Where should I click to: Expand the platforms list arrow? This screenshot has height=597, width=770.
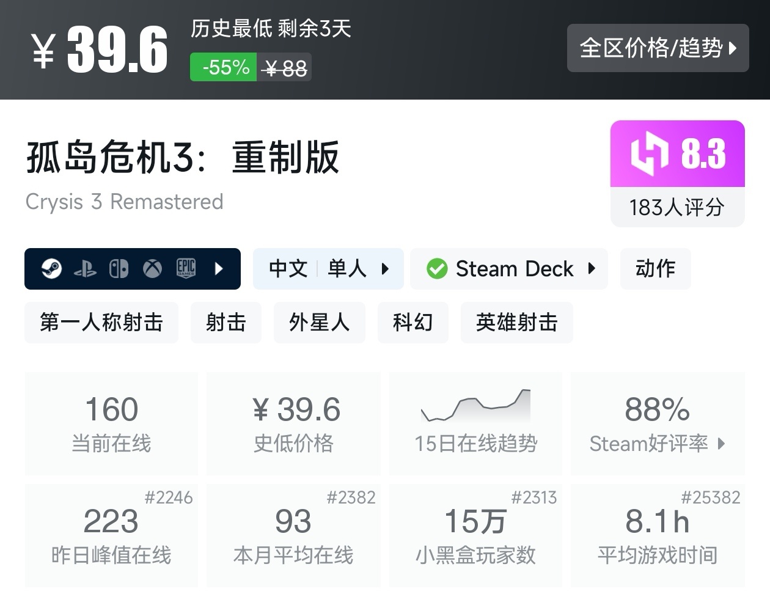coord(219,269)
